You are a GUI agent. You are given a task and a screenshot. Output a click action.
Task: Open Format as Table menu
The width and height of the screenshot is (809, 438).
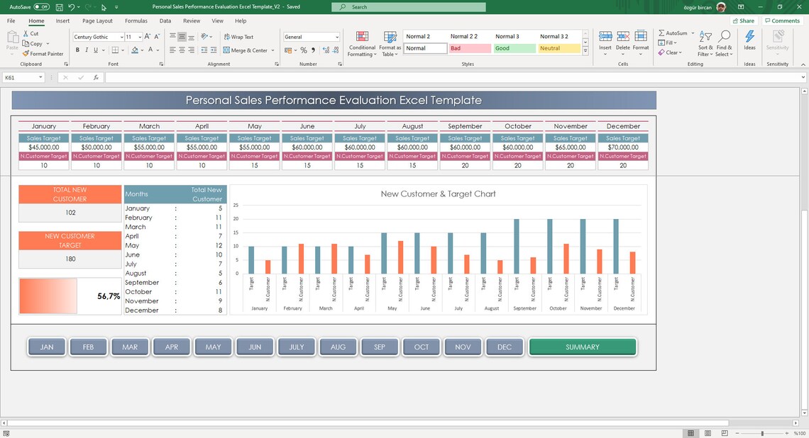pyautogui.click(x=390, y=44)
